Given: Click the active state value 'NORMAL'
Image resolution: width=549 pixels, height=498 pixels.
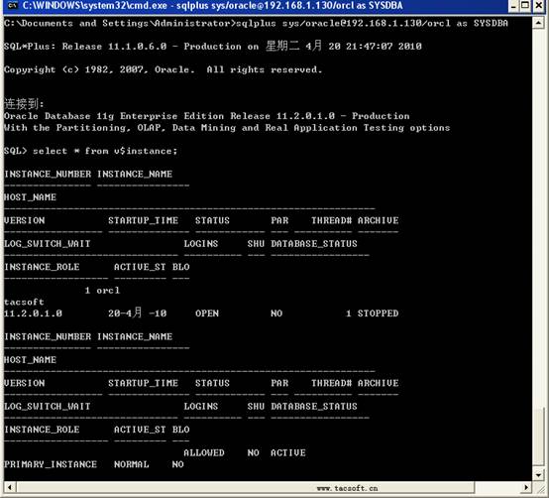Looking at the screenshot, I should tap(131, 464).
